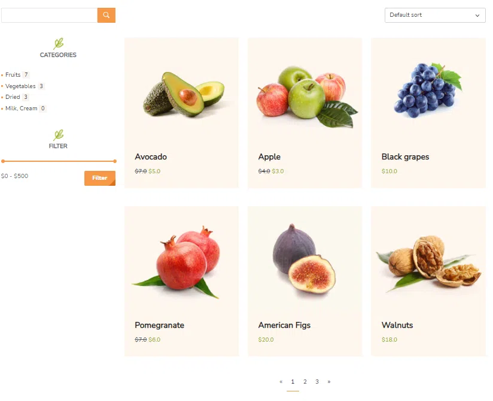Image resolution: width=493 pixels, height=401 pixels.
Task: Open the Milk, Cream category
Action: click(22, 108)
